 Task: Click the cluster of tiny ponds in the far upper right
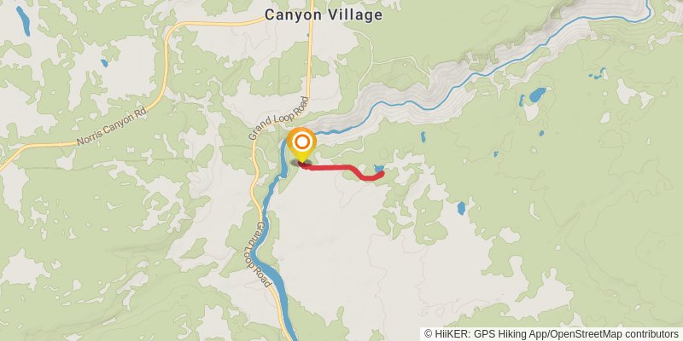click(x=597, y=73)
